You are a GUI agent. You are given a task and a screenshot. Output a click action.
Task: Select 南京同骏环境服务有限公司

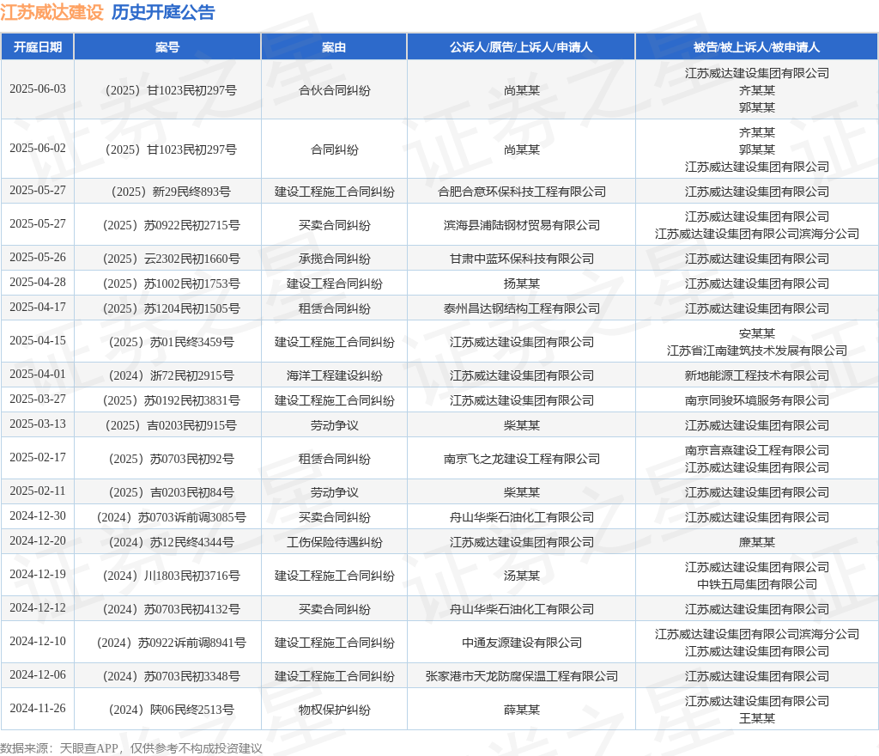pyautogui.click(x=757, y=400)
